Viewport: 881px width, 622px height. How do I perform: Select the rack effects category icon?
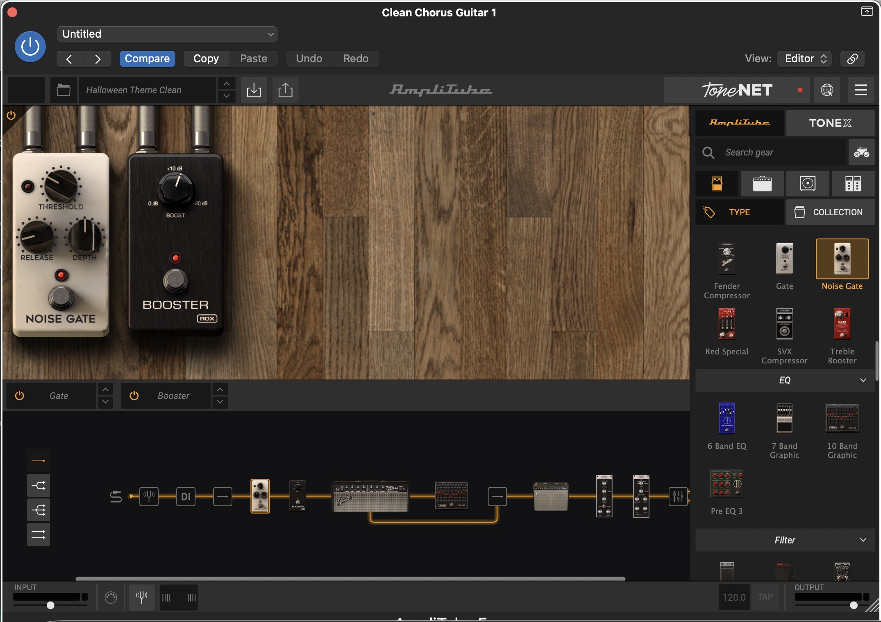click(x=853, y=184)
